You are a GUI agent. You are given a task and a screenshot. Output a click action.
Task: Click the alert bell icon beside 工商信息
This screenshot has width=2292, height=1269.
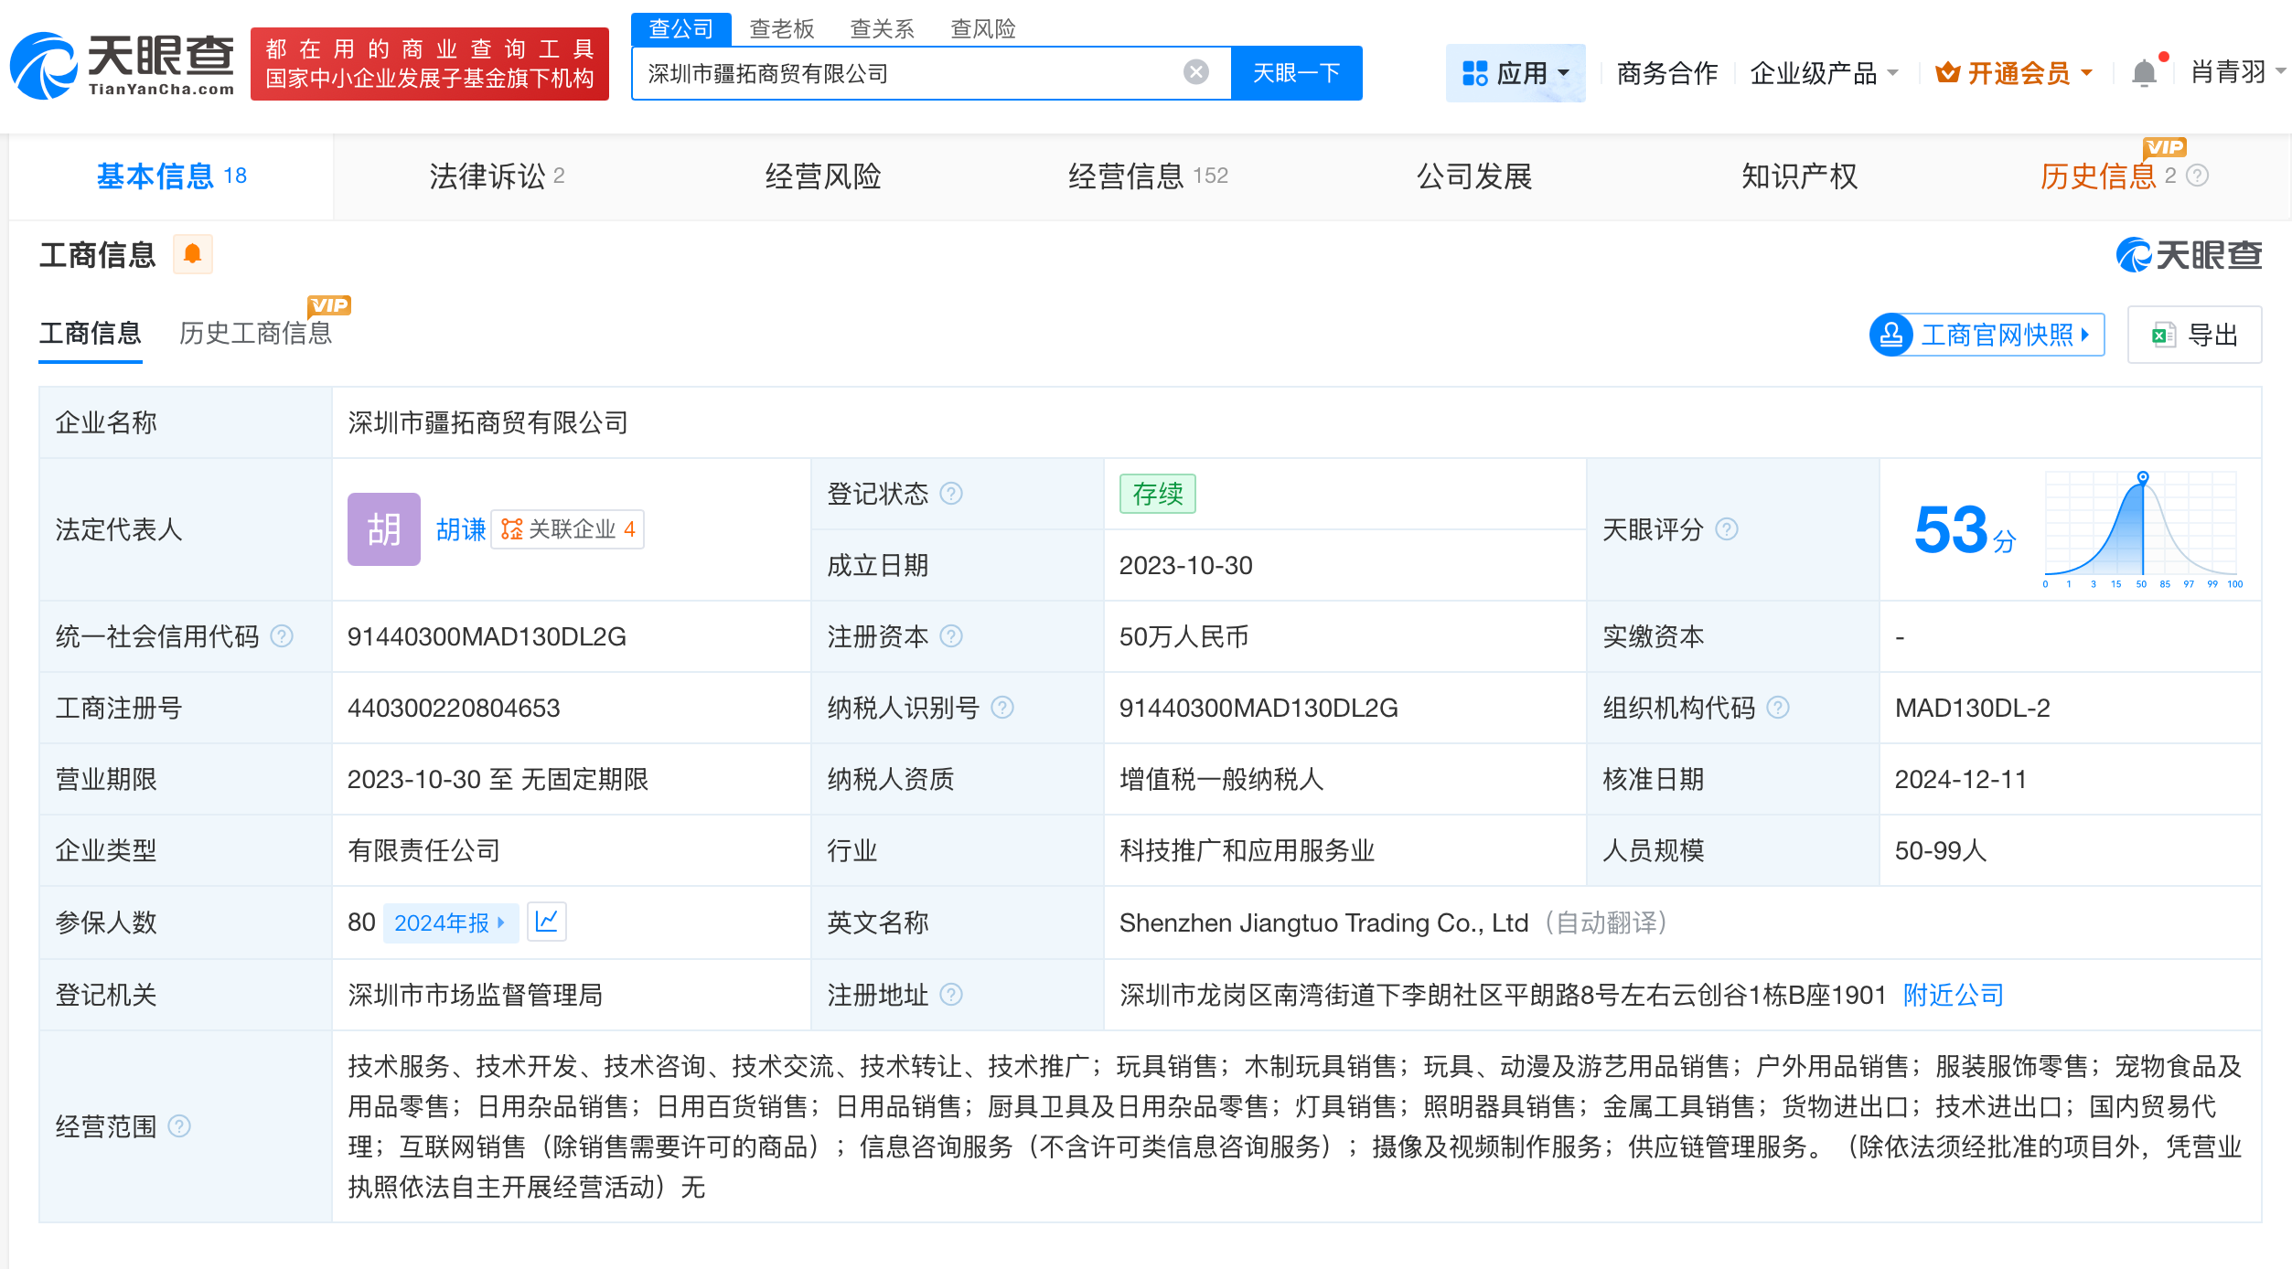tap(193, 253)
